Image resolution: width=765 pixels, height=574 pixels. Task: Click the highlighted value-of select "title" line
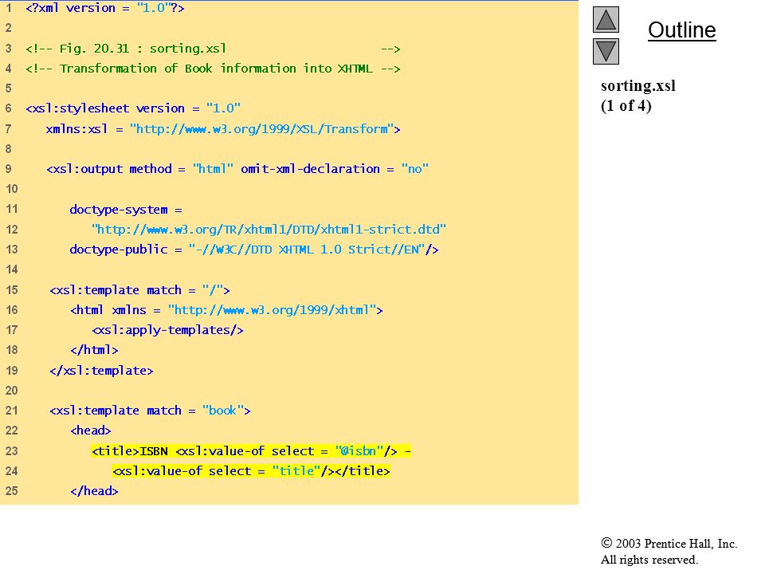click(251, 471)
